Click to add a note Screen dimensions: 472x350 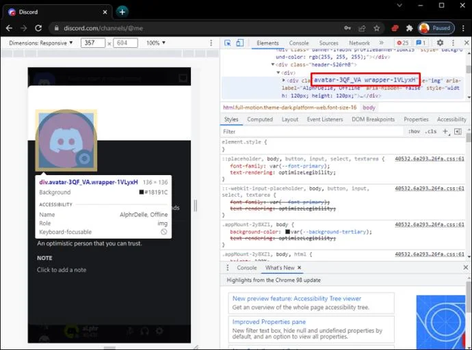(62, 270)
